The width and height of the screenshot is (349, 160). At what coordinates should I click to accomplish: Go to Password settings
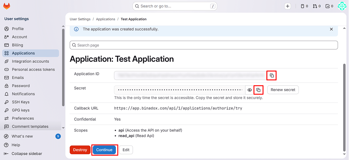(x=31, y=86)
